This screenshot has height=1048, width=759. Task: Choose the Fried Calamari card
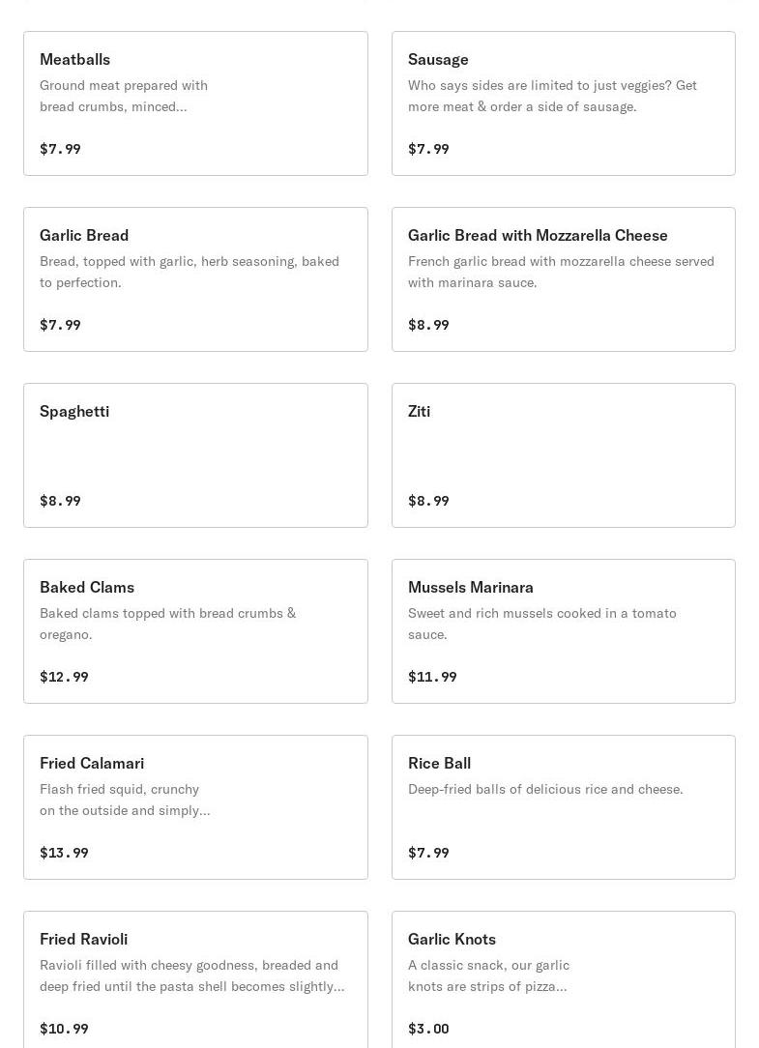(92, 764)
